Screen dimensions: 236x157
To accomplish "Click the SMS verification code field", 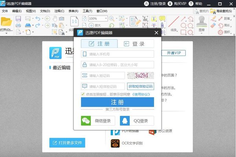I will point(103,87).
